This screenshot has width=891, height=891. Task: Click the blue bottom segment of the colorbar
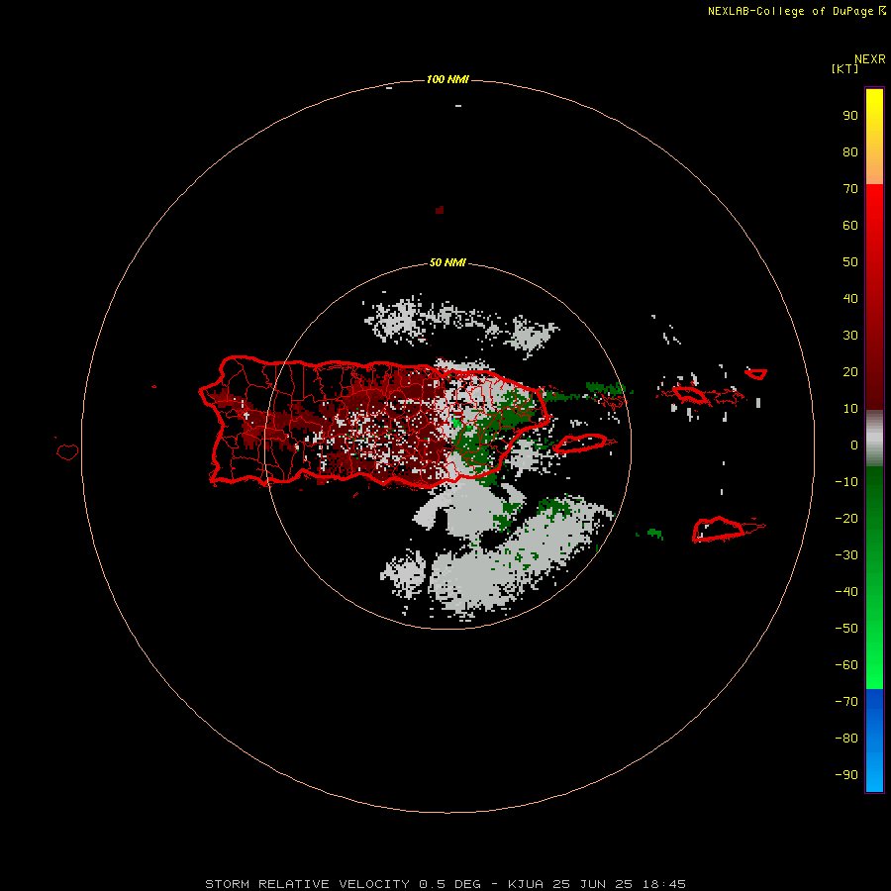(874, 741)
